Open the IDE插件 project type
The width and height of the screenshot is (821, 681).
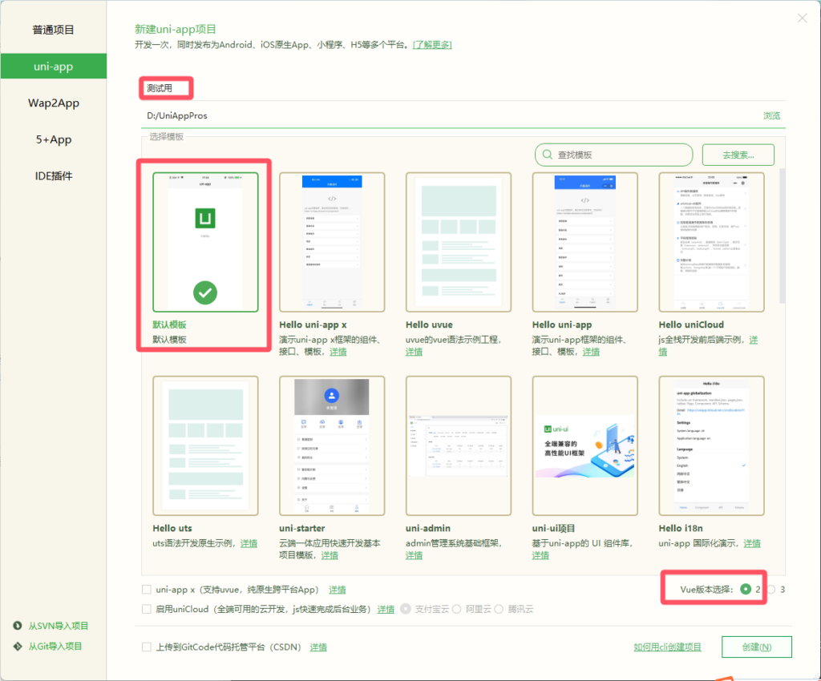click(x=54, y=176)
